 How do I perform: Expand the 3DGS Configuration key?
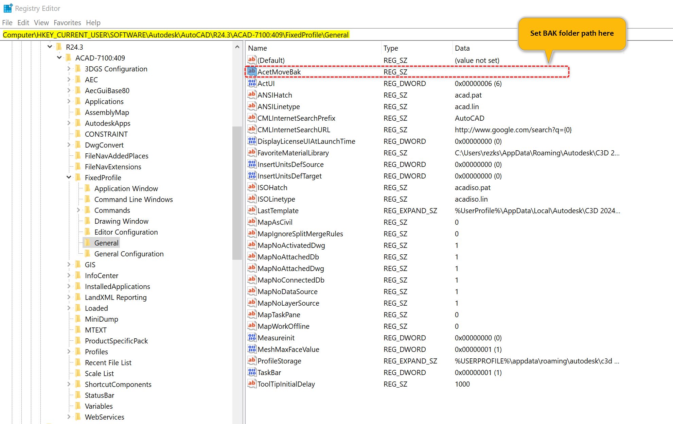click(69, 68)
